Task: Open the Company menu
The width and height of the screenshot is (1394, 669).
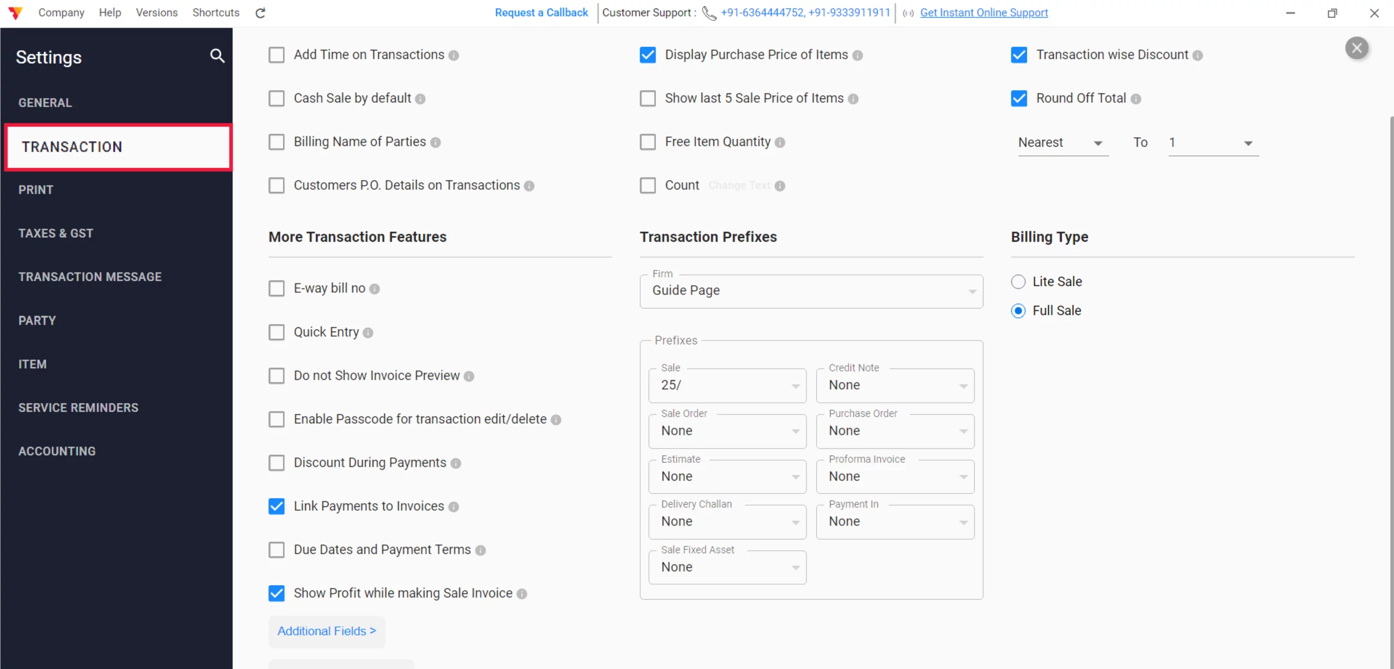Action: pyautogui.click(x=61, y=13)
